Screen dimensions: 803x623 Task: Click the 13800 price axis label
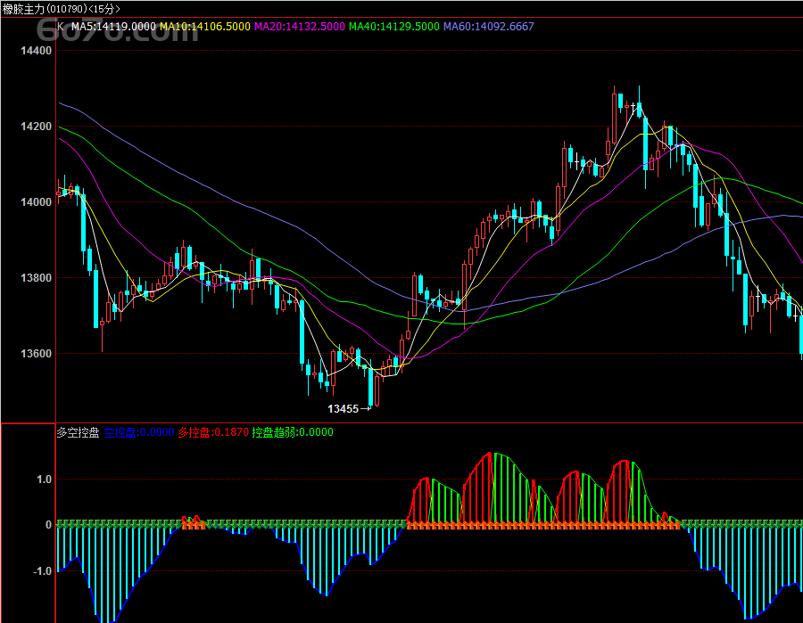pyautogui.click(x=36, y=278)
